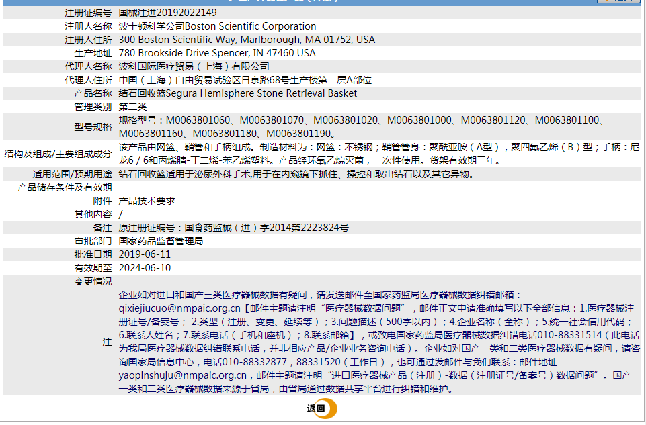Click the 代理人住所 label
The height and width of the screenshot is (425, 646).
tap(88, 80)
